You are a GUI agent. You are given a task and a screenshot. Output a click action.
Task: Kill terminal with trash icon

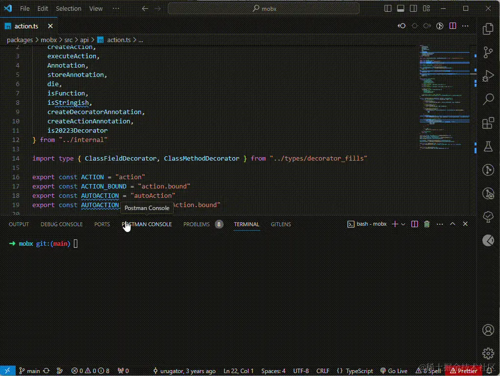coord(427,224)
